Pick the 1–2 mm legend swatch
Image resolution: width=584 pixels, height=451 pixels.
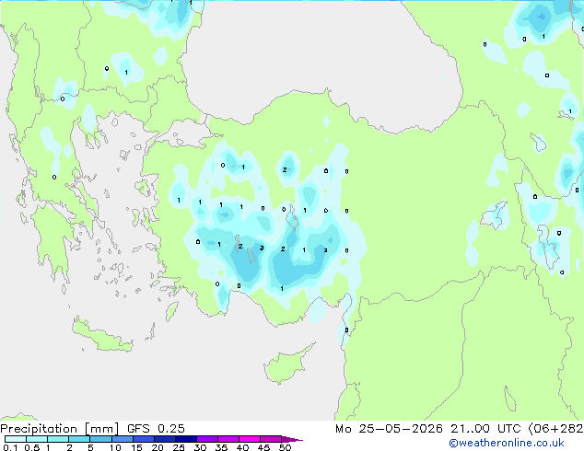pos(58,439)
